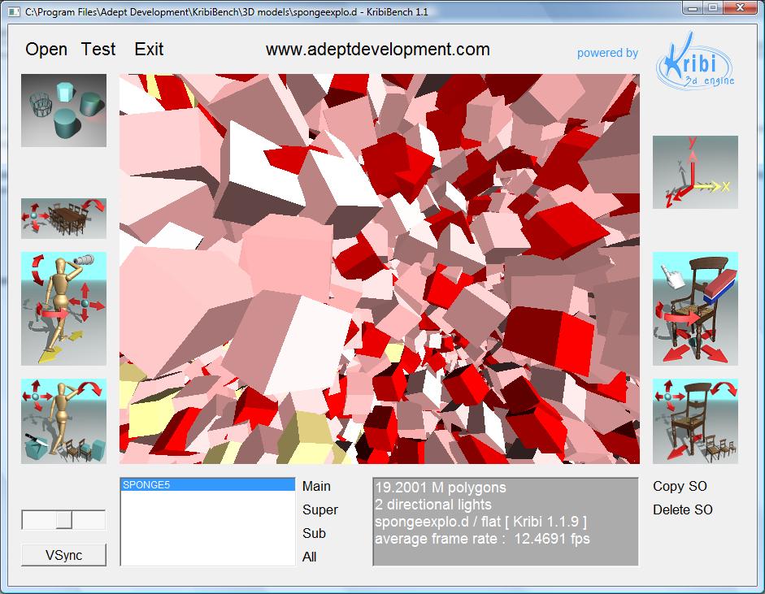Screen dimensions: 765x594
Task: Select the cylinder primitives render mode icon
Action: pyautogui.click(x=63, y=111)
